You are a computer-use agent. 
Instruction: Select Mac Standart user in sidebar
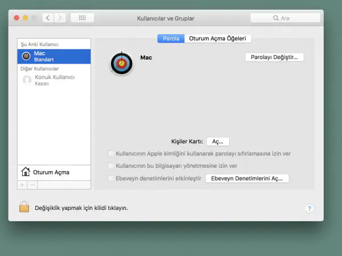tap(54, 56)
